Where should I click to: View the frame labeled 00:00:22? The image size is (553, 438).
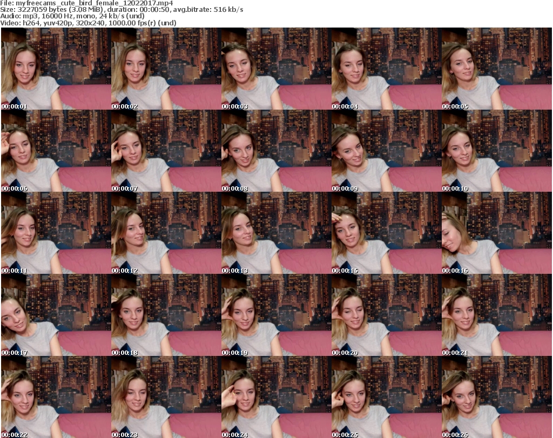56,397
